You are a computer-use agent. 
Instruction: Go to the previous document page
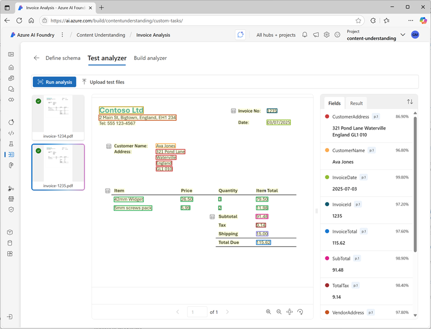[178, 312]
